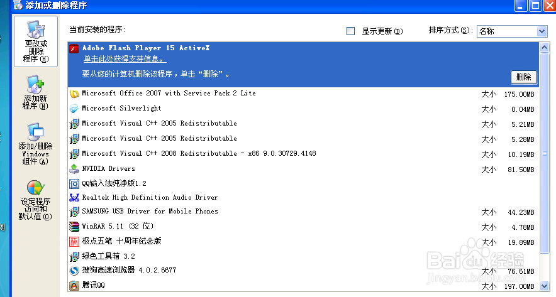Click 搜狗高速浏览器 icon
Viewport: 556px width, 297px height.
point(74,271)
